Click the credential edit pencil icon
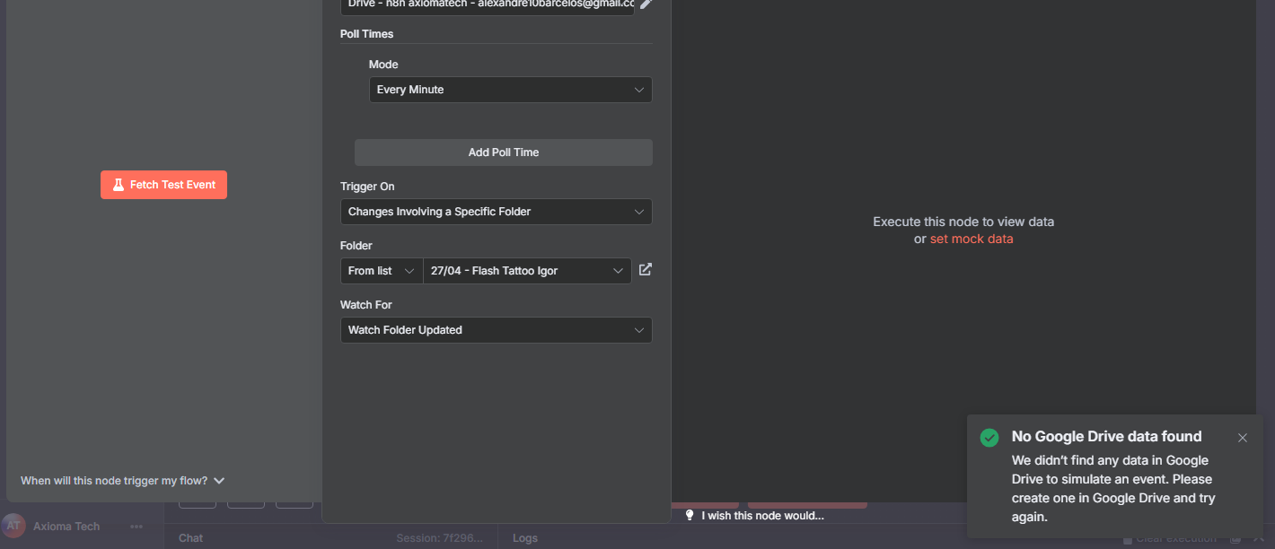This screenshot has width=1275, height=549. (x=646, y=4)
